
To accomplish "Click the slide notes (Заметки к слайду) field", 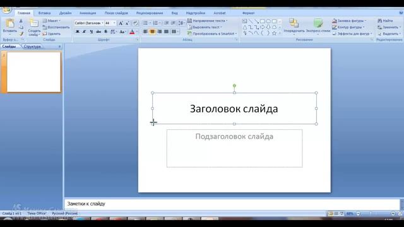I will (232, 204).
